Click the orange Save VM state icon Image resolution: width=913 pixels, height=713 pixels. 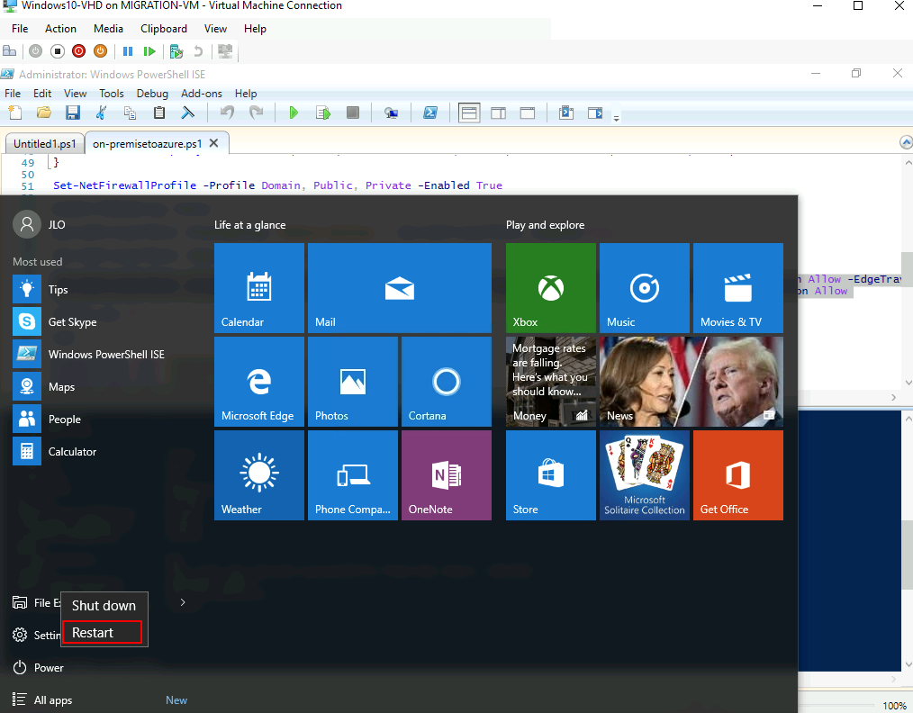[x=100, y=51]
